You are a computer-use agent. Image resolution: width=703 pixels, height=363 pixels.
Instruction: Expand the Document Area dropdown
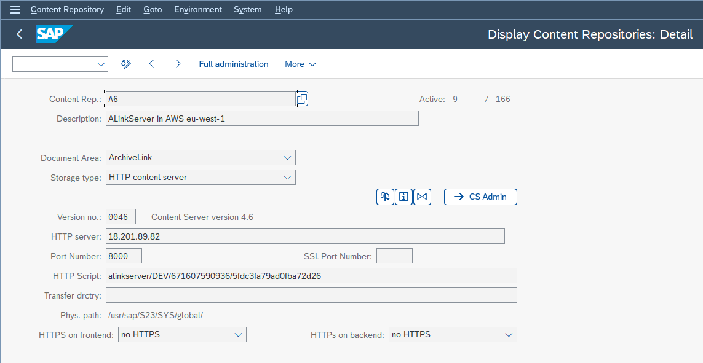point(287,158)
